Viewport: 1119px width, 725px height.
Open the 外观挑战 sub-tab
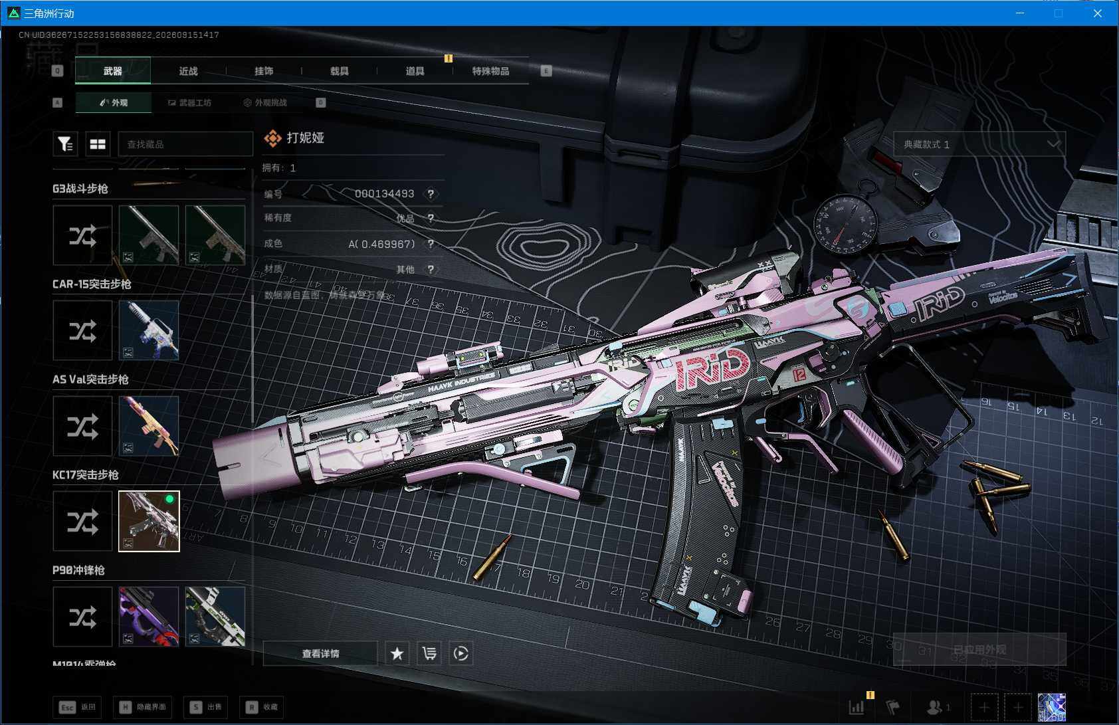tap(265, 102)
